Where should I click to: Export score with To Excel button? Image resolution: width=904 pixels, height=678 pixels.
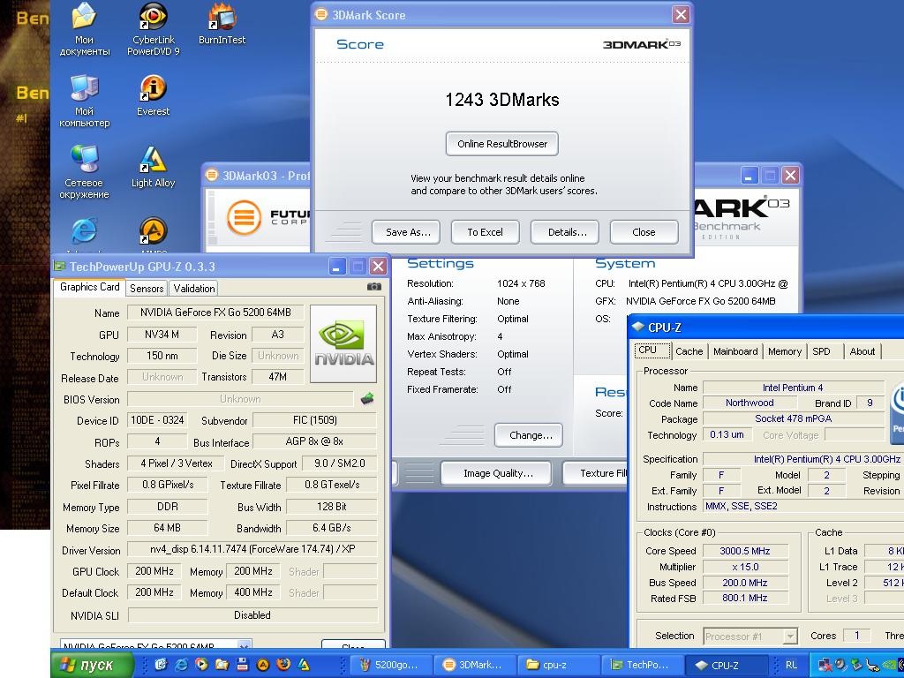[485, 232]
